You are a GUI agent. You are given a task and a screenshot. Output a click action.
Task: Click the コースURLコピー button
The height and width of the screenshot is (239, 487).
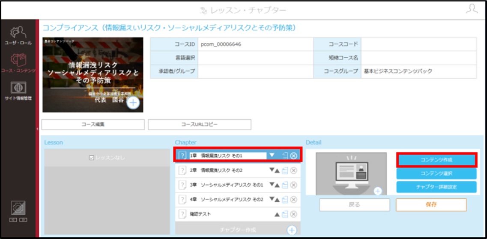[200, 124]
